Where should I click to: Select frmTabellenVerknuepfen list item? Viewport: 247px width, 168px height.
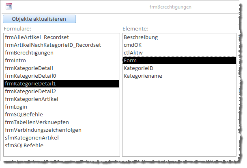[37, 122]
